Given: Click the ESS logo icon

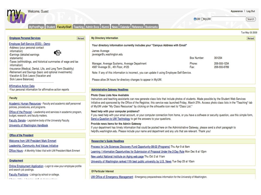Looking at the screenshot, I should tap(58, 53).
